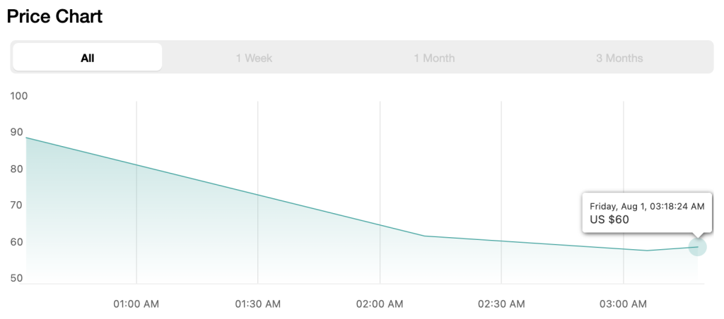Switch to the 1 Week tab

(254, 58)
